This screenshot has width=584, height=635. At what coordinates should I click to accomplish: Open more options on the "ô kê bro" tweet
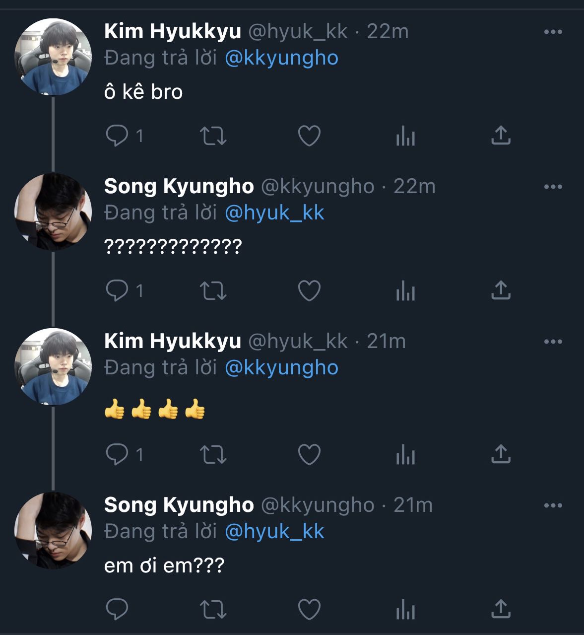[553, 32]
